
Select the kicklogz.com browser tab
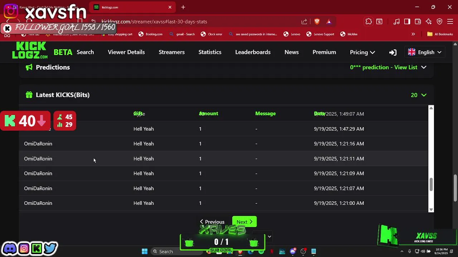[132, 7]
